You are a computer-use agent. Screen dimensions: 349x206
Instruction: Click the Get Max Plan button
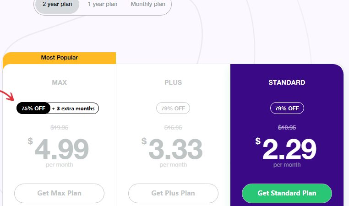(x=59, y=193)
